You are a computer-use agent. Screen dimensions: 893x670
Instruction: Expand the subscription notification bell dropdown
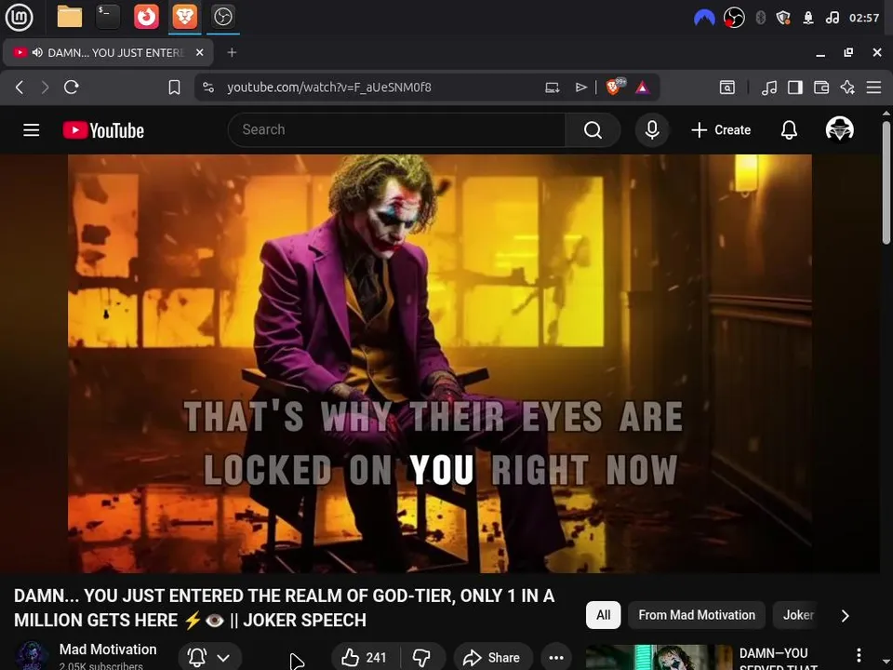209,658
